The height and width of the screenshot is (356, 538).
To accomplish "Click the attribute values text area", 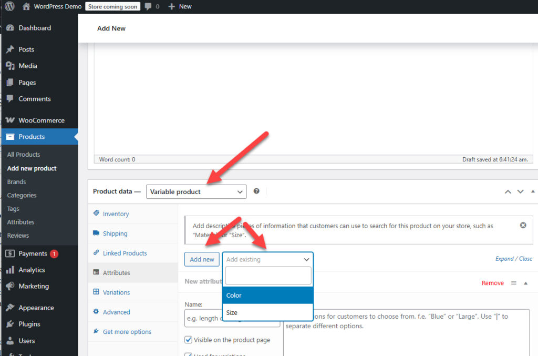I will click(407, 332).
